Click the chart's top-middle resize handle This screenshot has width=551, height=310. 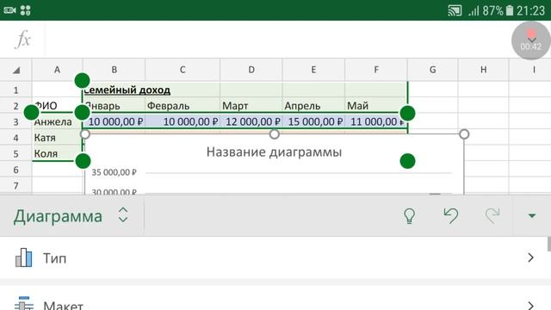(x=275, y=134)
